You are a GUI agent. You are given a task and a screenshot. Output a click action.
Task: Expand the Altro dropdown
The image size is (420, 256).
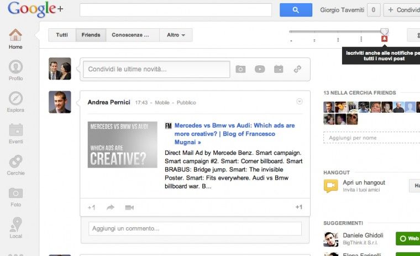(x=176, y=35)
